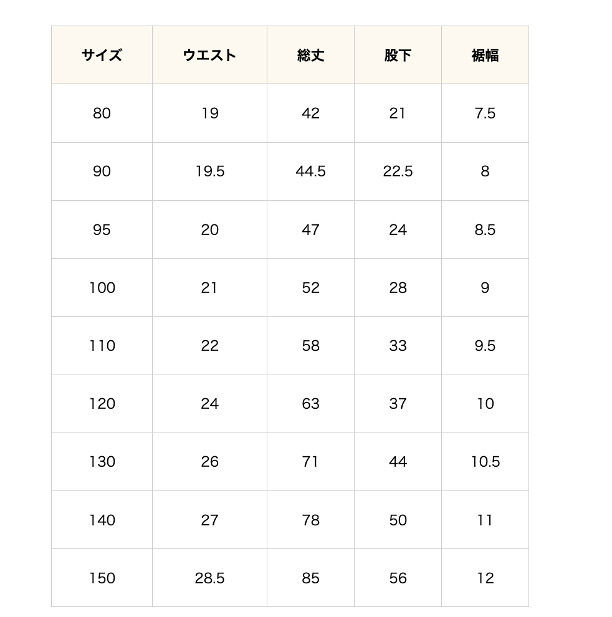Select total length value 85
The width and height of the screenshot is (612, 617).
coord(310,578)
